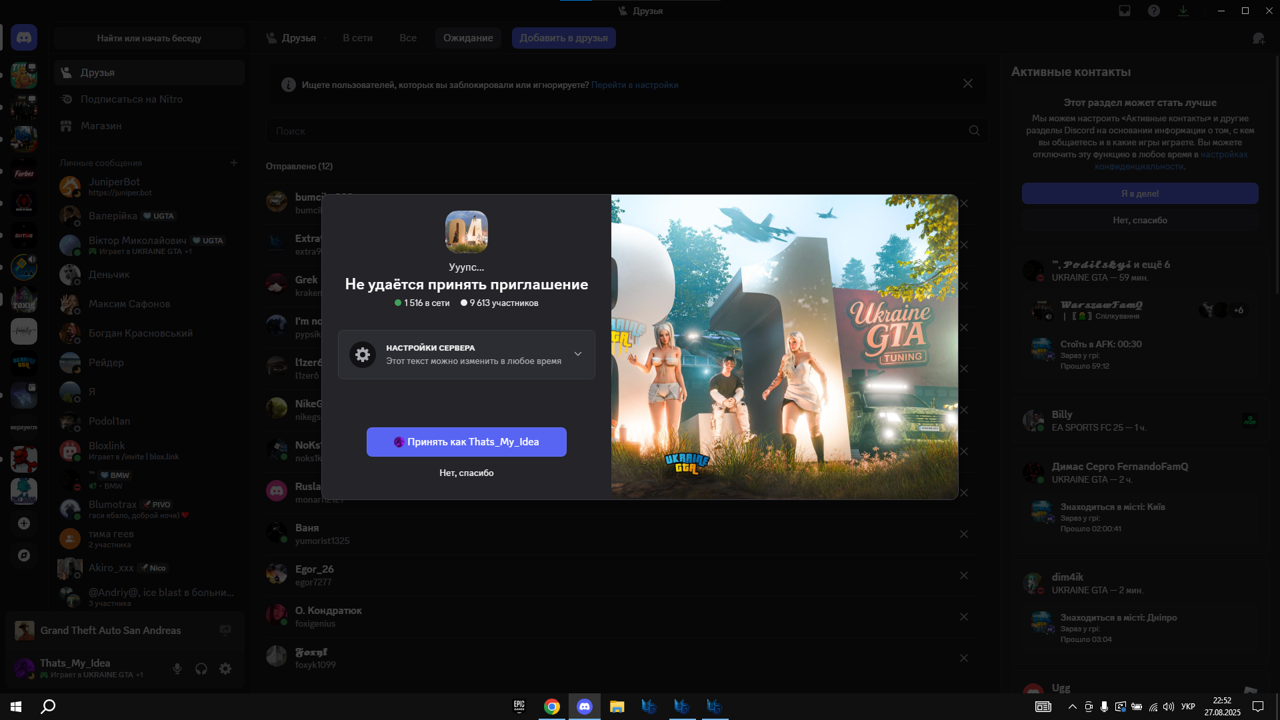Cancel friend request to Ваня
Image resolution: width=1280 pixels, height=720 pixels.
[964, 534]
